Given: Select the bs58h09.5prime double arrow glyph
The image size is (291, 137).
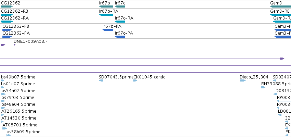Looking at the screenshot, I should pyautogui.click(x=9, y=135).
